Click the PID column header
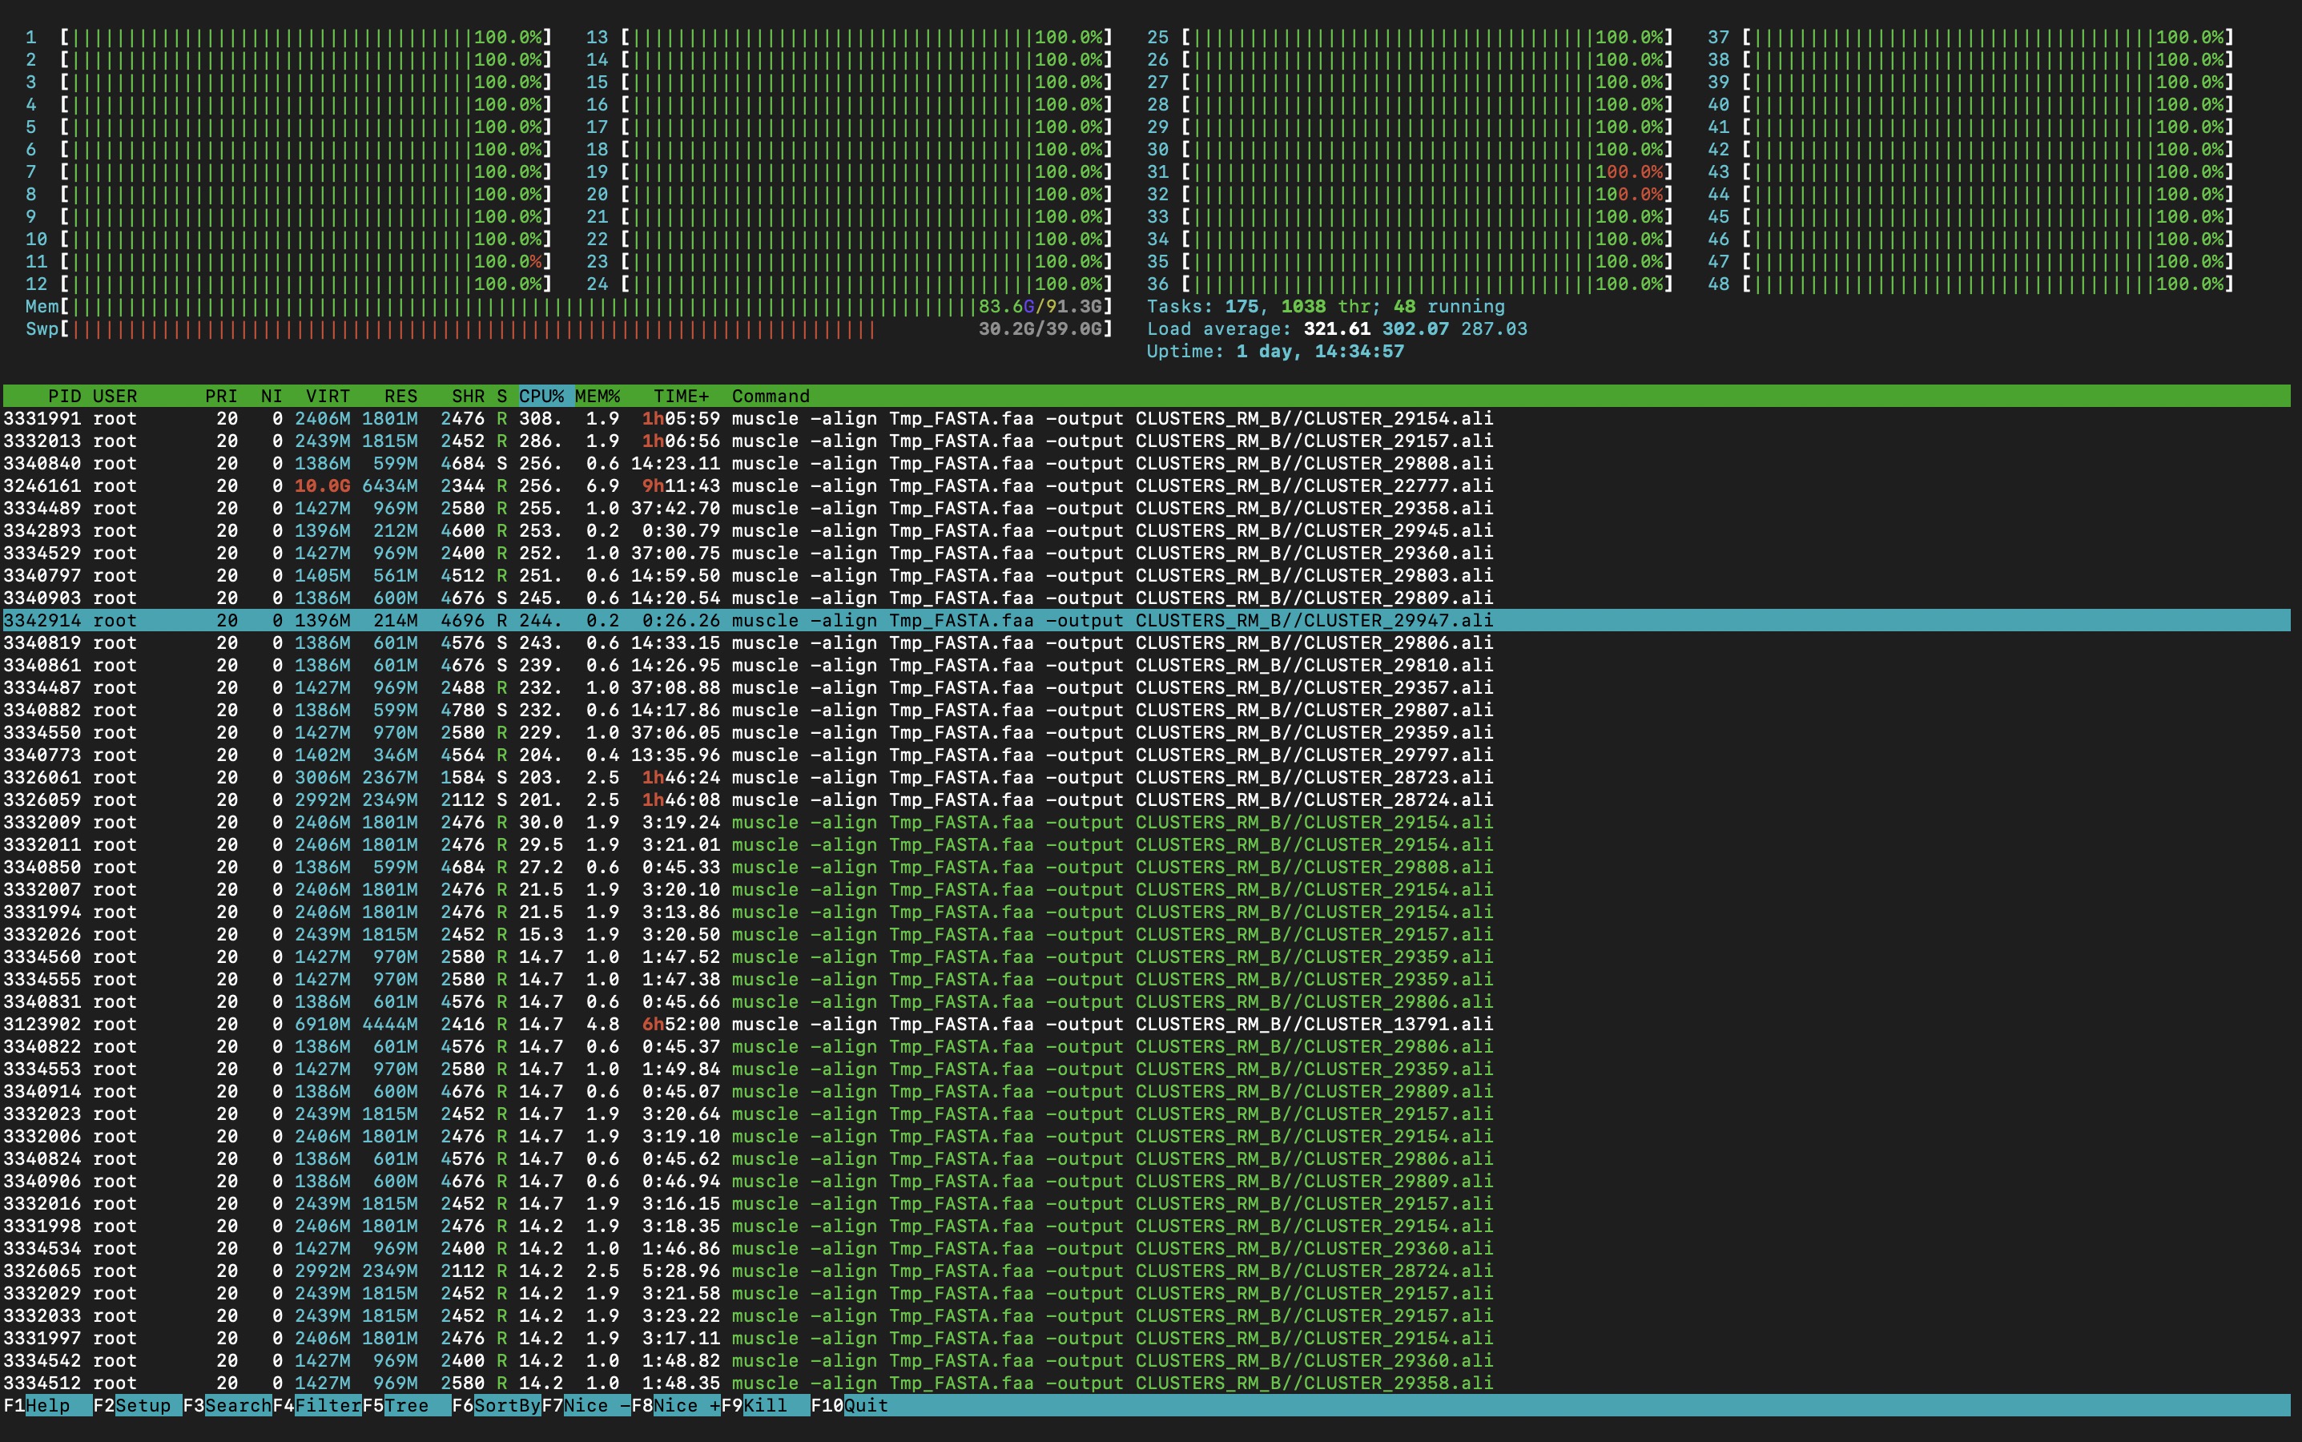2302x1442 pixels. [x=64, y=396]
